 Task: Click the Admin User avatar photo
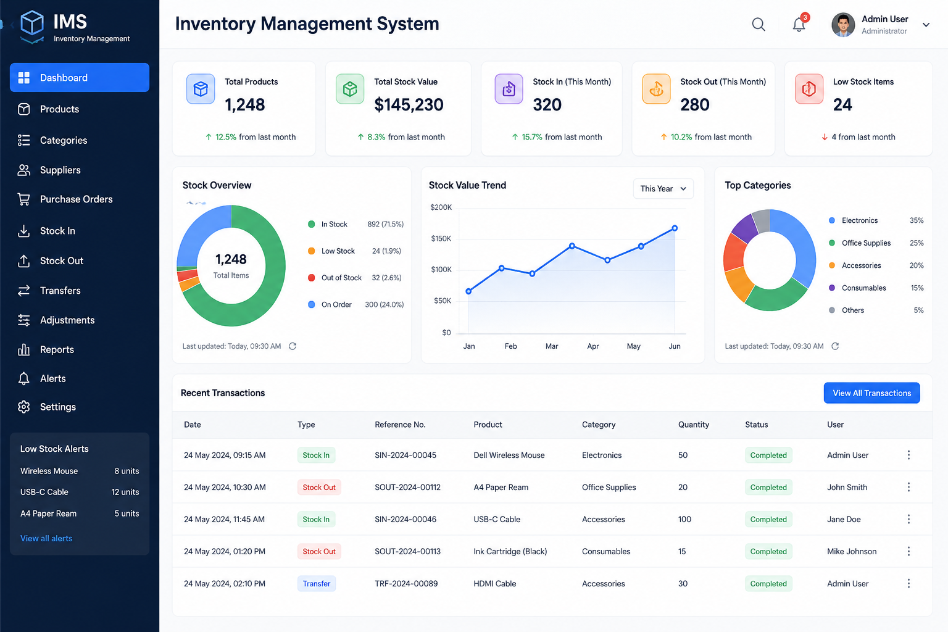click(843, 25)
